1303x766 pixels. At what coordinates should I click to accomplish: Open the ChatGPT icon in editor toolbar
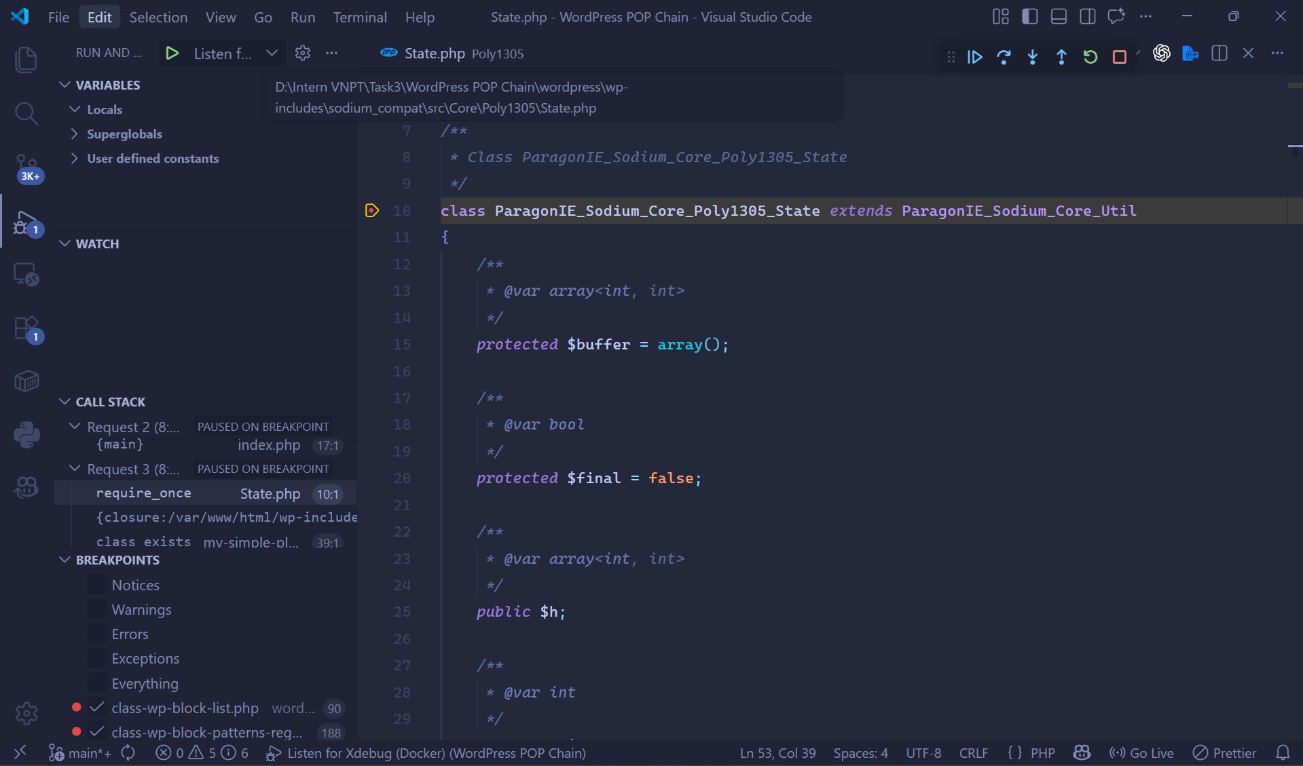(1162, 53)
